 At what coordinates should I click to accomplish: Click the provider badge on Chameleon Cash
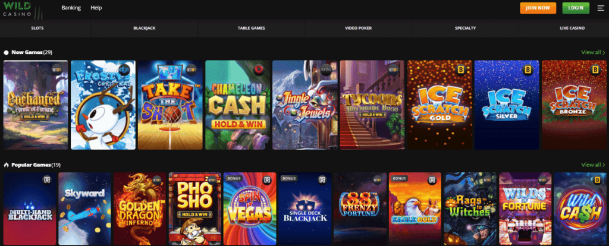pyautogui.click(x=259, y=70)
